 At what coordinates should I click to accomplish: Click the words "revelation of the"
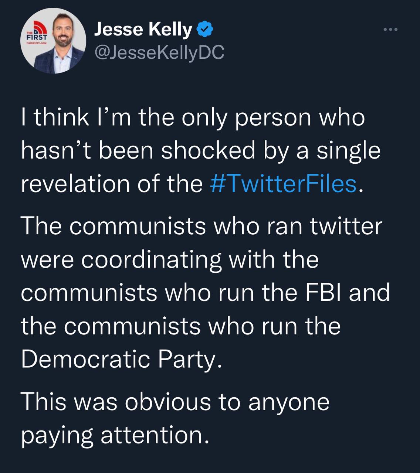coord(112,184)
